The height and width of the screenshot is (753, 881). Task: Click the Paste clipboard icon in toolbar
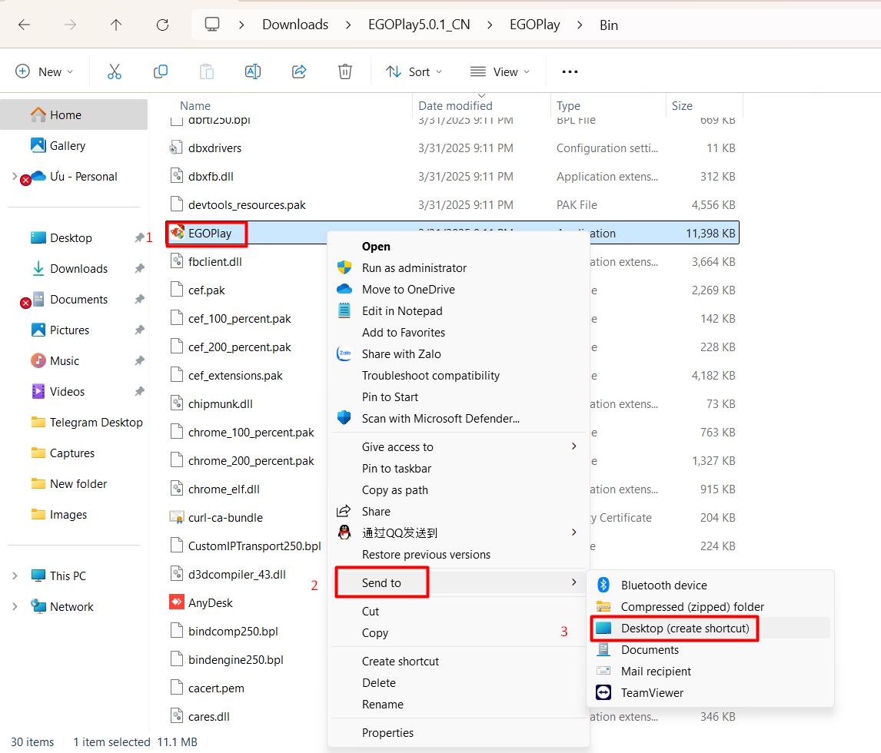(x=207, y=71)
